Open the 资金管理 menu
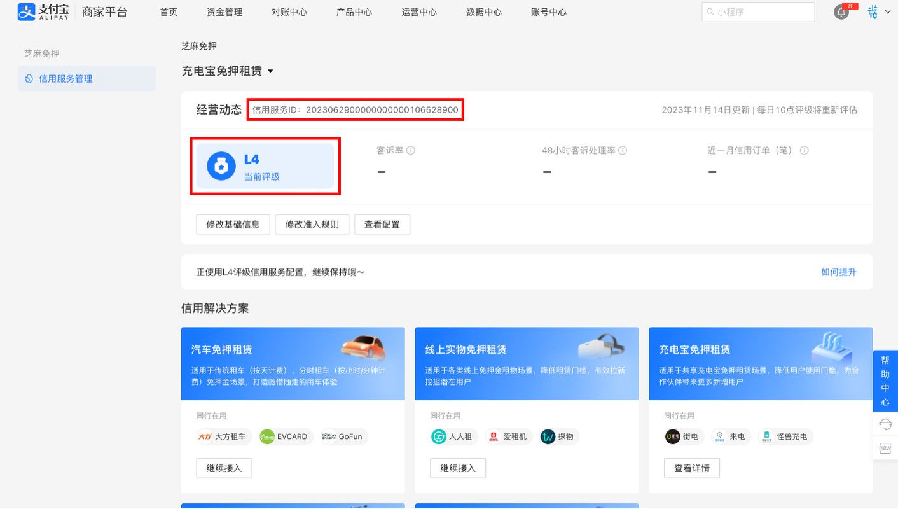This screenshot has width=898, height=509. [224, 11]
